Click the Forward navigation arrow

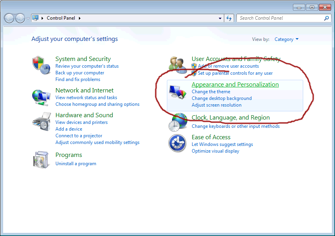pyautogui.click(x=20, y=18)
